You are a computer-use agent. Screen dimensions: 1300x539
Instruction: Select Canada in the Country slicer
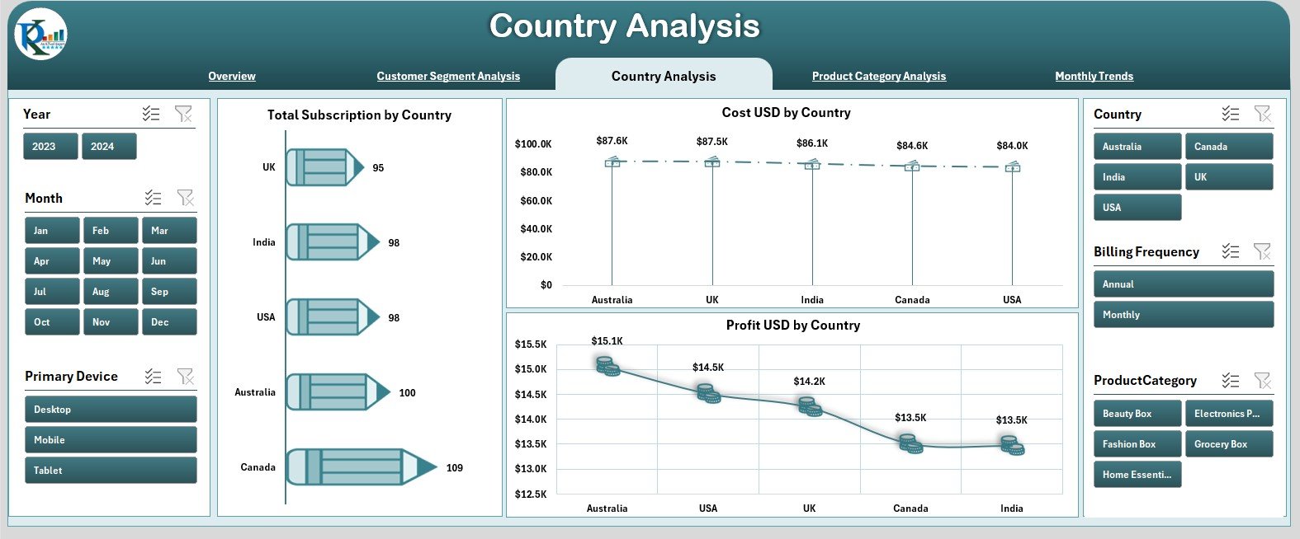pyautogui.click(x=1228, y=147)
